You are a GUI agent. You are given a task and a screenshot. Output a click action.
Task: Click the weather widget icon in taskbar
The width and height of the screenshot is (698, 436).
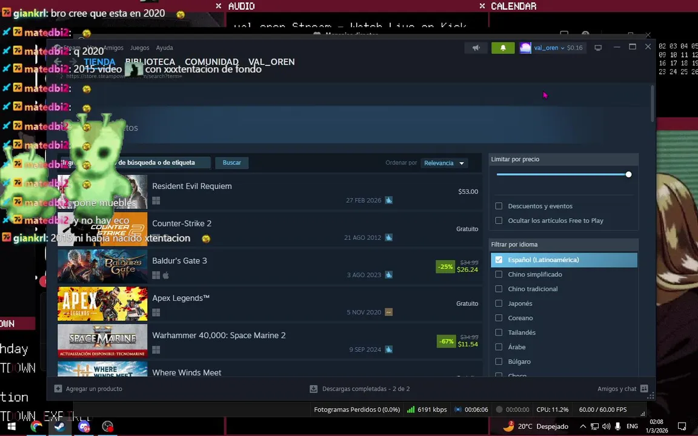coord(508,426)
